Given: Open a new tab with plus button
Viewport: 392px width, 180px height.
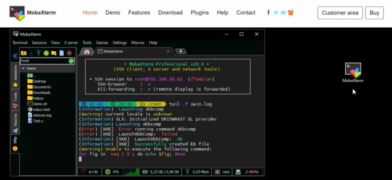Looking at the screenshot, I should point(181,51).
